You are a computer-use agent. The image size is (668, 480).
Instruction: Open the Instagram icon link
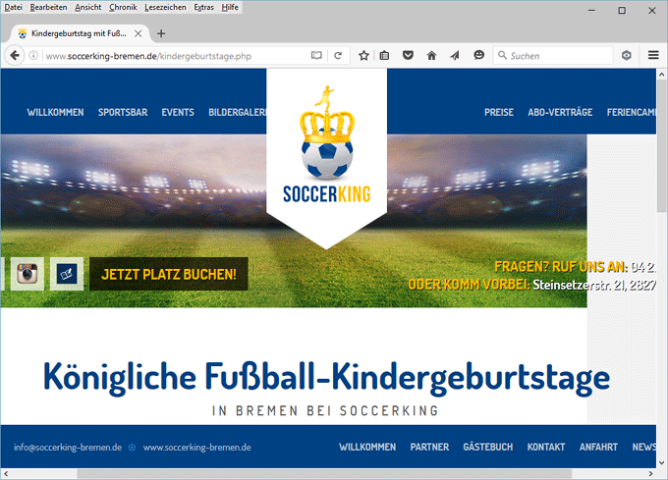27,274
